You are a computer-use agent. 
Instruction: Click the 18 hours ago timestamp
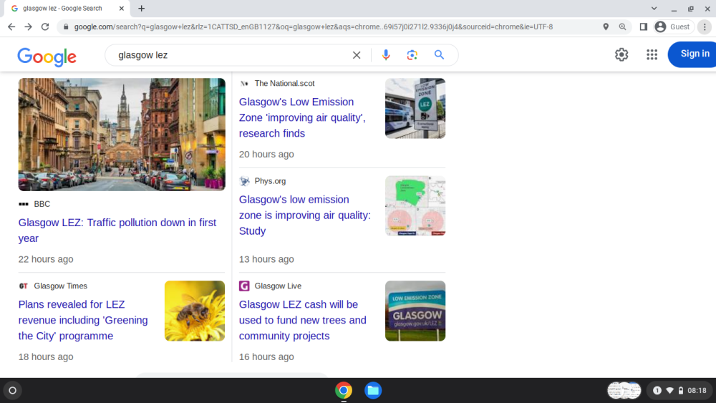[x=46, y=357]
